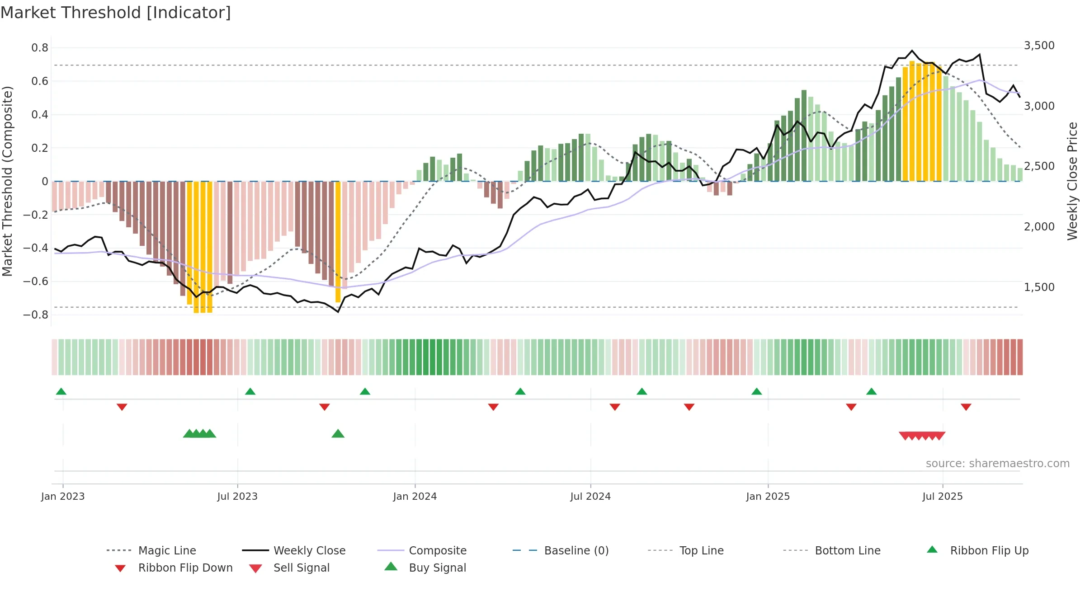
Task: Click the Market Threshold [Indicator] title
Action: (116, 13)
